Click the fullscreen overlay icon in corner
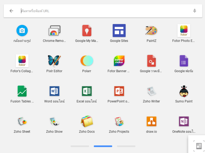 (199, 146)
